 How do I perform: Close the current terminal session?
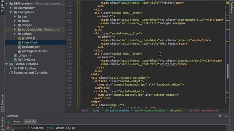8,128
